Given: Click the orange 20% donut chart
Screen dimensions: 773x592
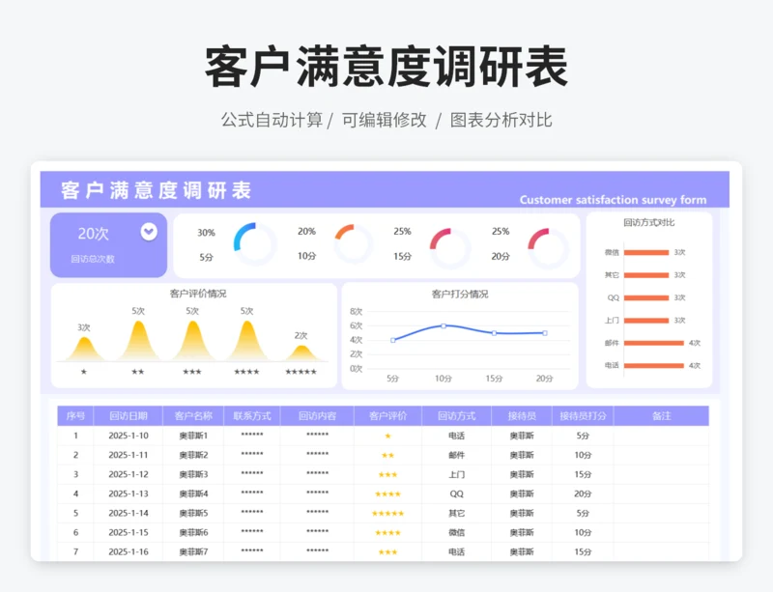Looking at the screenshot, I should click(353, 243).
